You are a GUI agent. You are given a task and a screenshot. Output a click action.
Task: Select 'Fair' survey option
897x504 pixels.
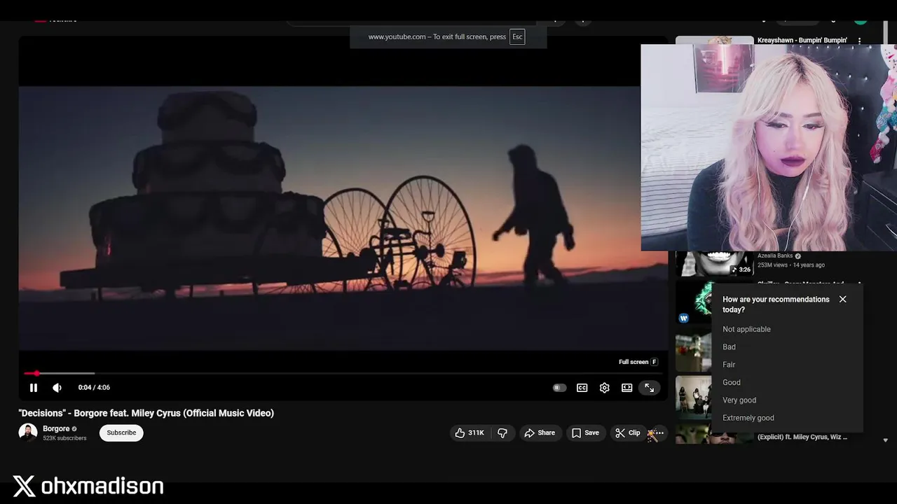tap(729, 365)
